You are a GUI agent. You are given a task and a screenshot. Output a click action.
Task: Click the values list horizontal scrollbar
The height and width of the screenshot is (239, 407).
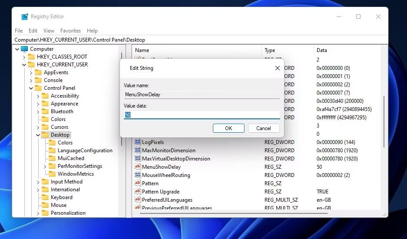coord(234,213)
